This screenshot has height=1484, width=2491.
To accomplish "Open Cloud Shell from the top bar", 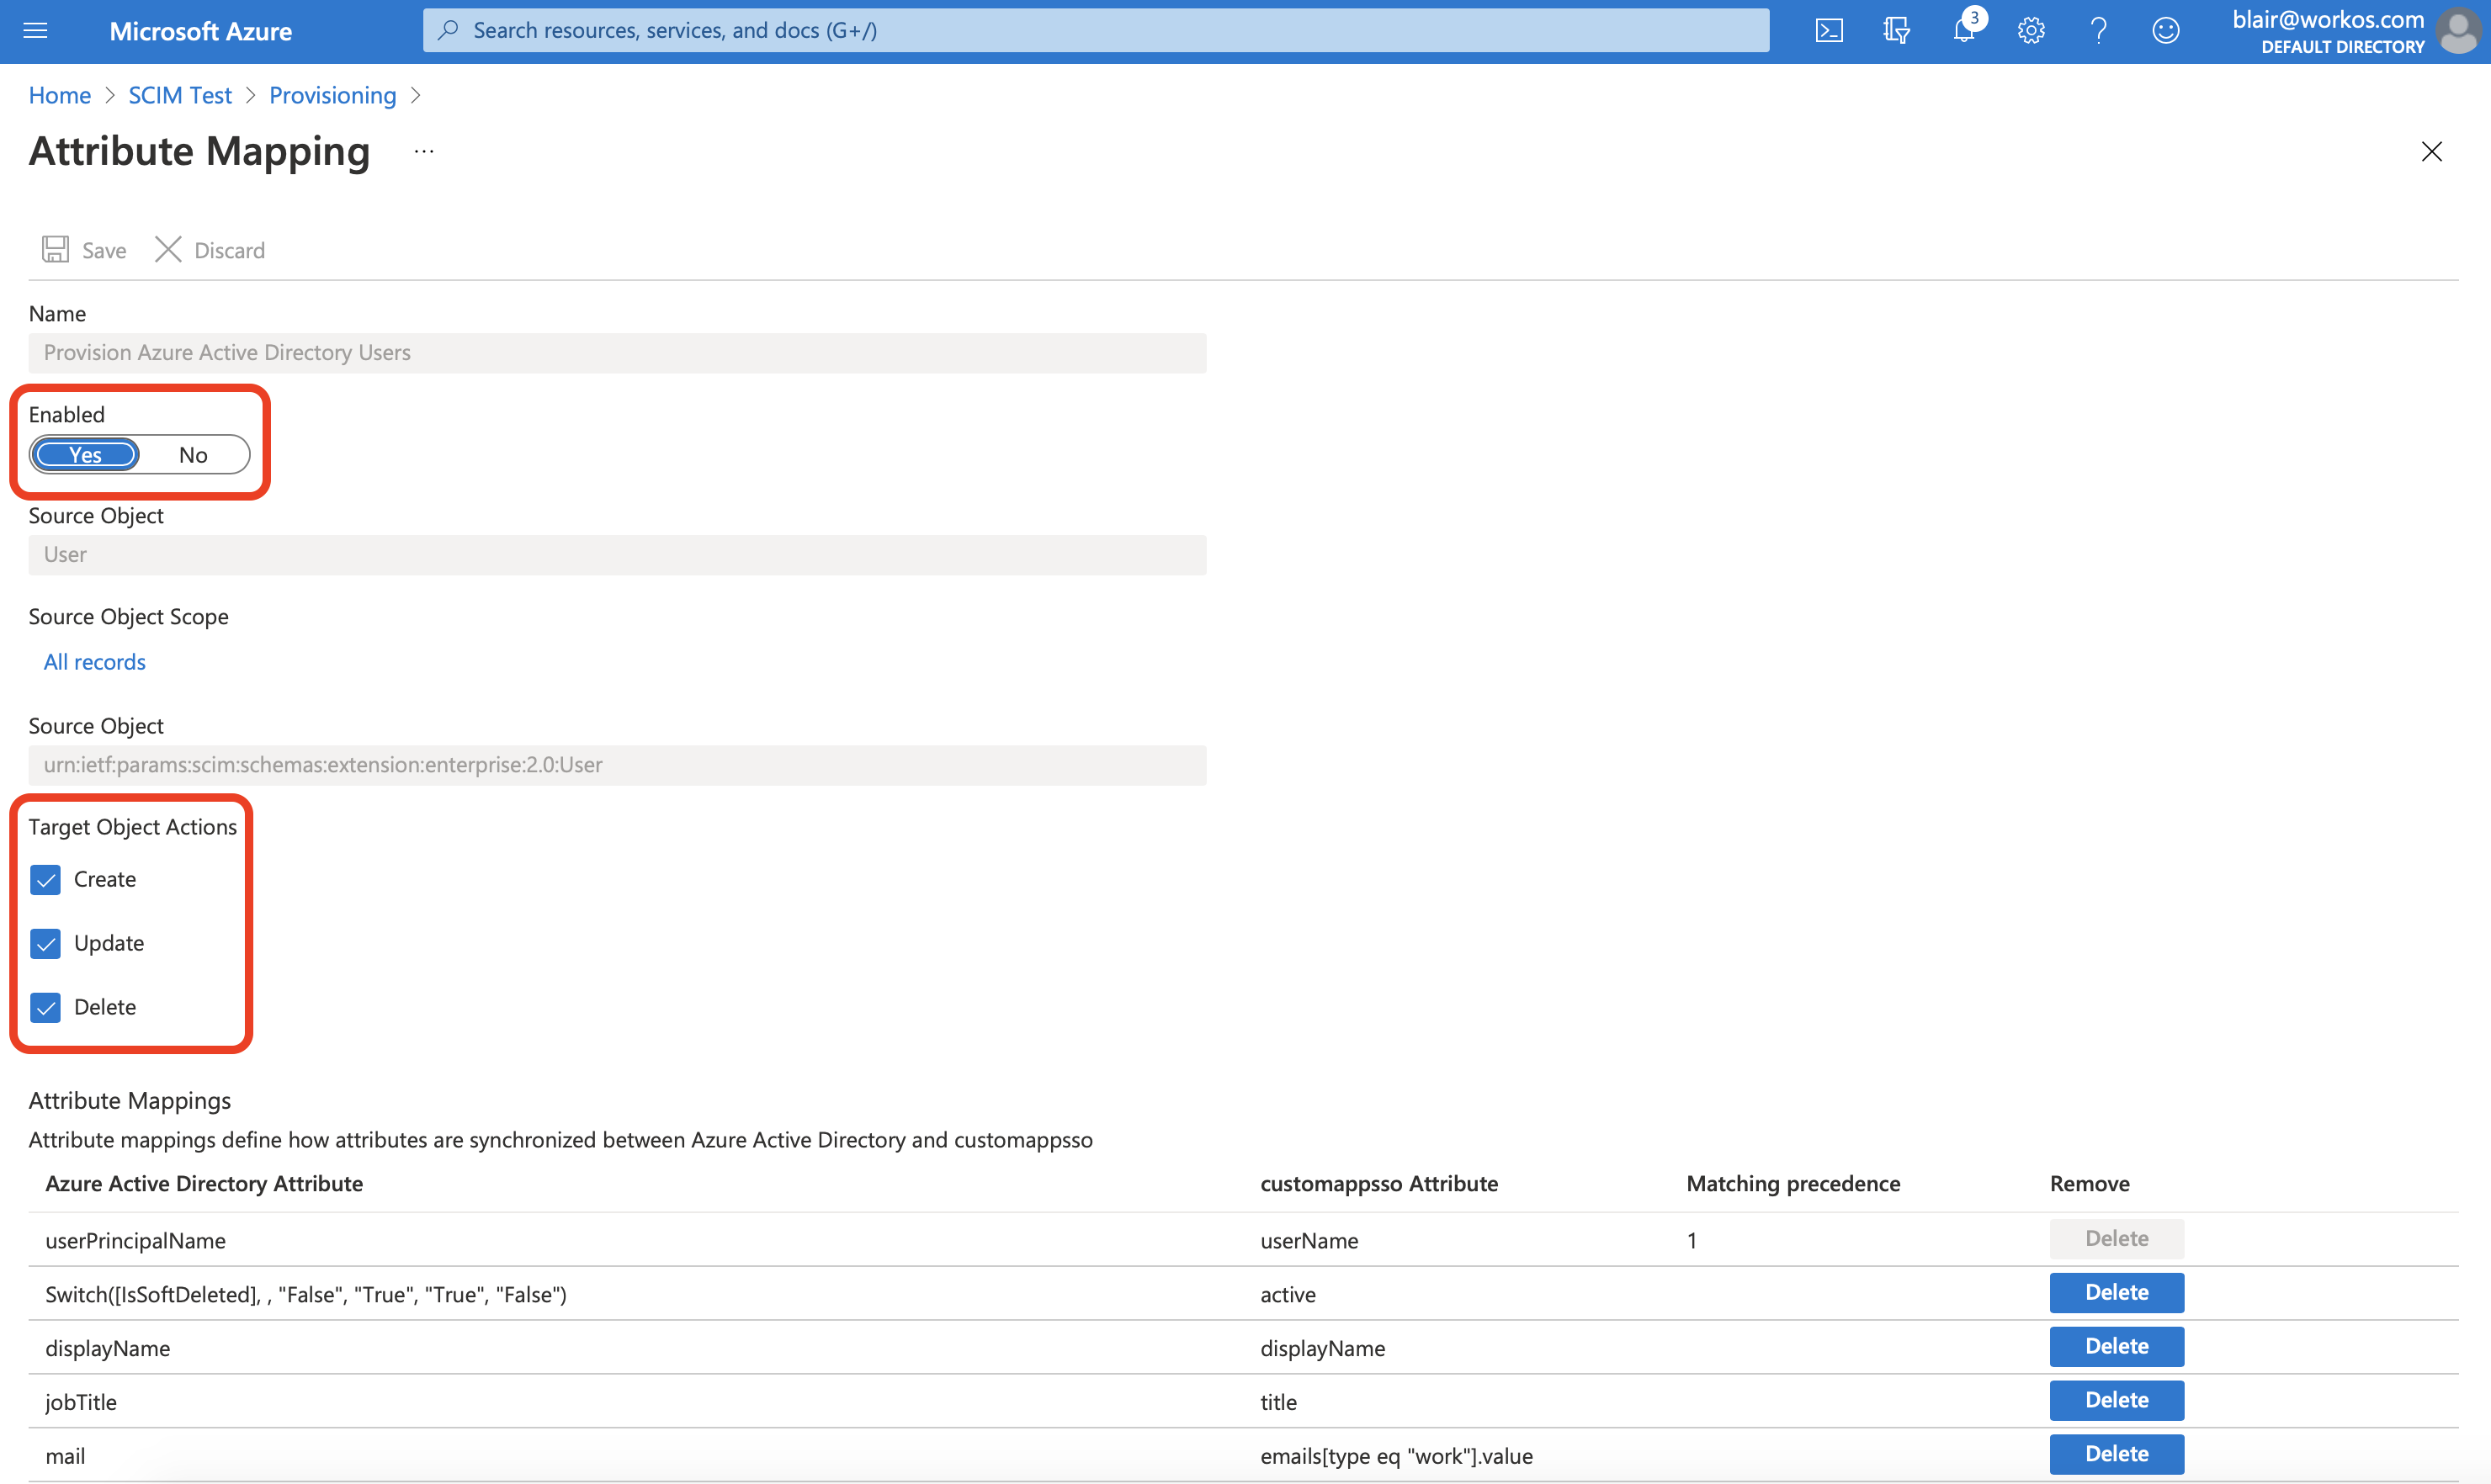I will pos(1829,30).
